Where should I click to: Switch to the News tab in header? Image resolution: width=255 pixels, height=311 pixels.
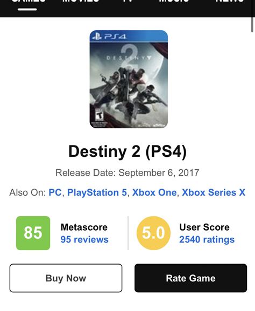point(230,1)
